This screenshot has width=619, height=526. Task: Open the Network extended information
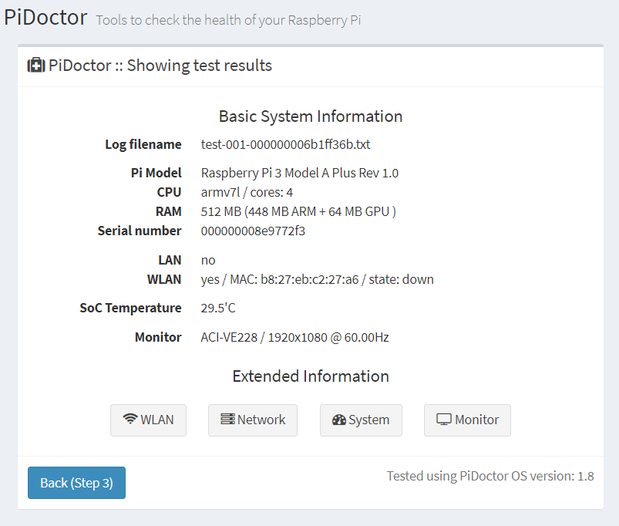pos(252,420)
